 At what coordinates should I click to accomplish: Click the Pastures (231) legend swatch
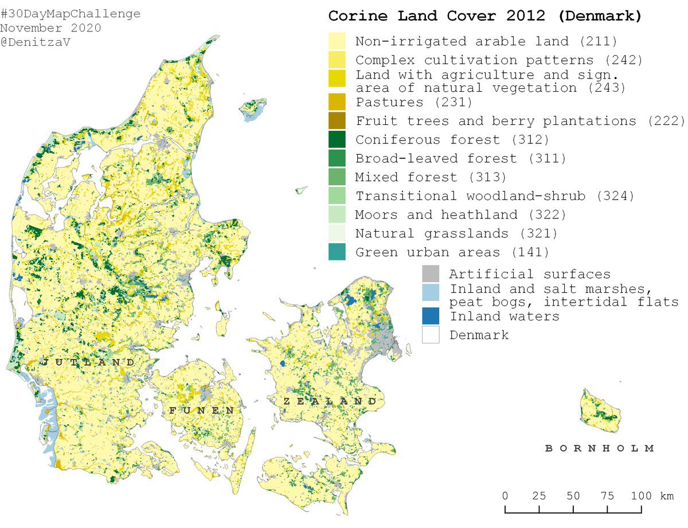pos(337,102)
